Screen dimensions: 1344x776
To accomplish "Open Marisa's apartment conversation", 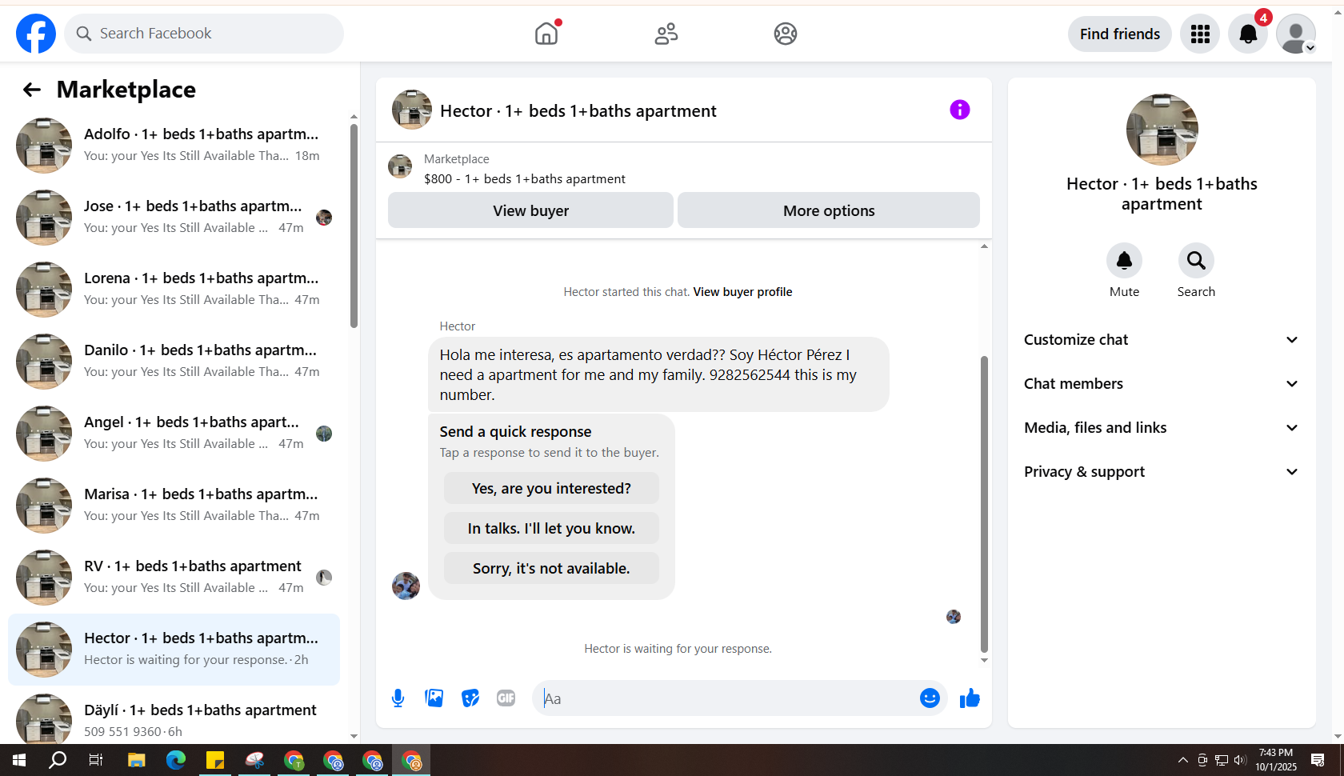I will 174,506.
